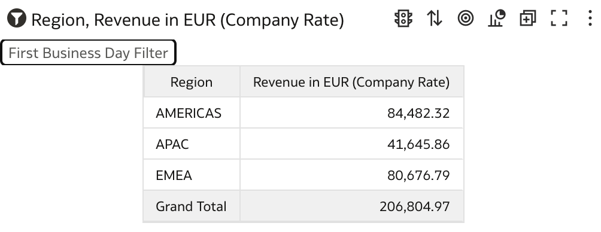The image size is (601, 232).
Task: Click the Grand Total label cell
Action: click(x=192, y=206)
